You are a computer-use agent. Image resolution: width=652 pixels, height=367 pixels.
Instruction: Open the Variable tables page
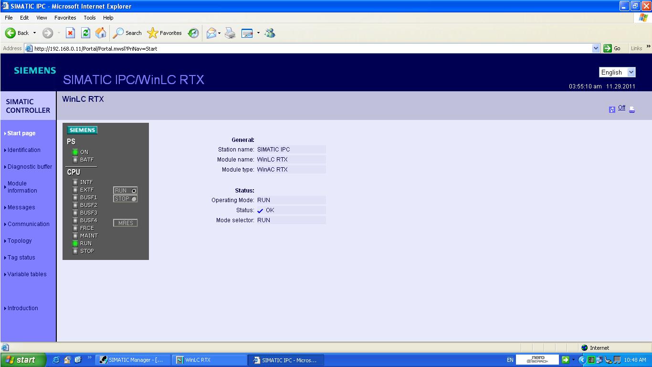pyautogui.click(x=27, y=274)
